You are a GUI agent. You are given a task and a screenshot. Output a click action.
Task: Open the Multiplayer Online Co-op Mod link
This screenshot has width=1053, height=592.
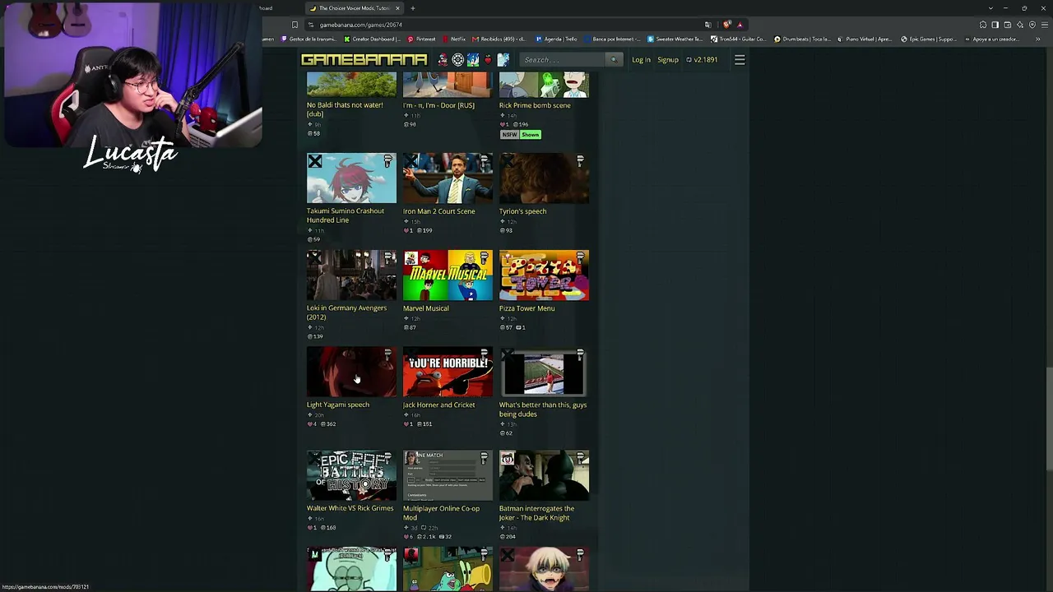[441, 513]
